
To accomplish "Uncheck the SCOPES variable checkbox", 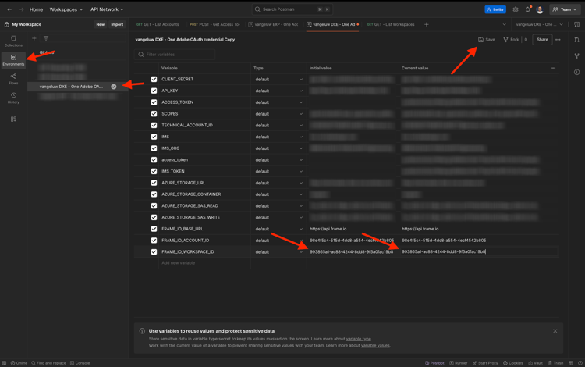I will [x=154, y=113].
